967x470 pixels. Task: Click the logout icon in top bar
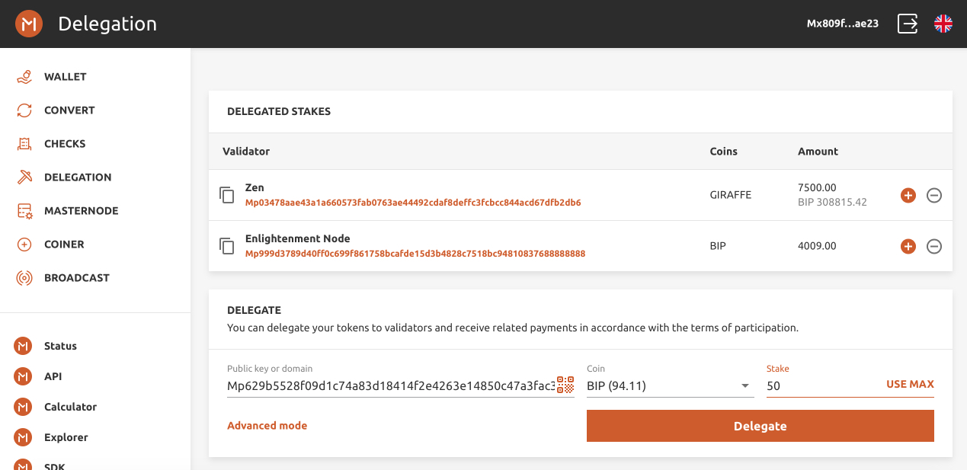tap(908, 24)
